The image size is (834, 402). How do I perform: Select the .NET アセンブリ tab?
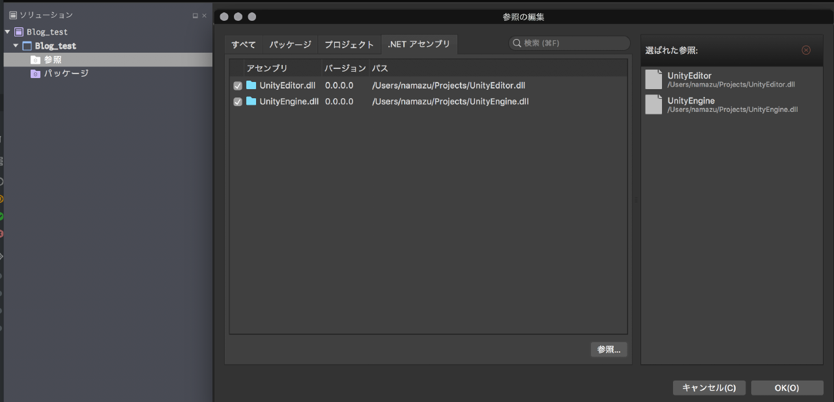coord(419,44)
